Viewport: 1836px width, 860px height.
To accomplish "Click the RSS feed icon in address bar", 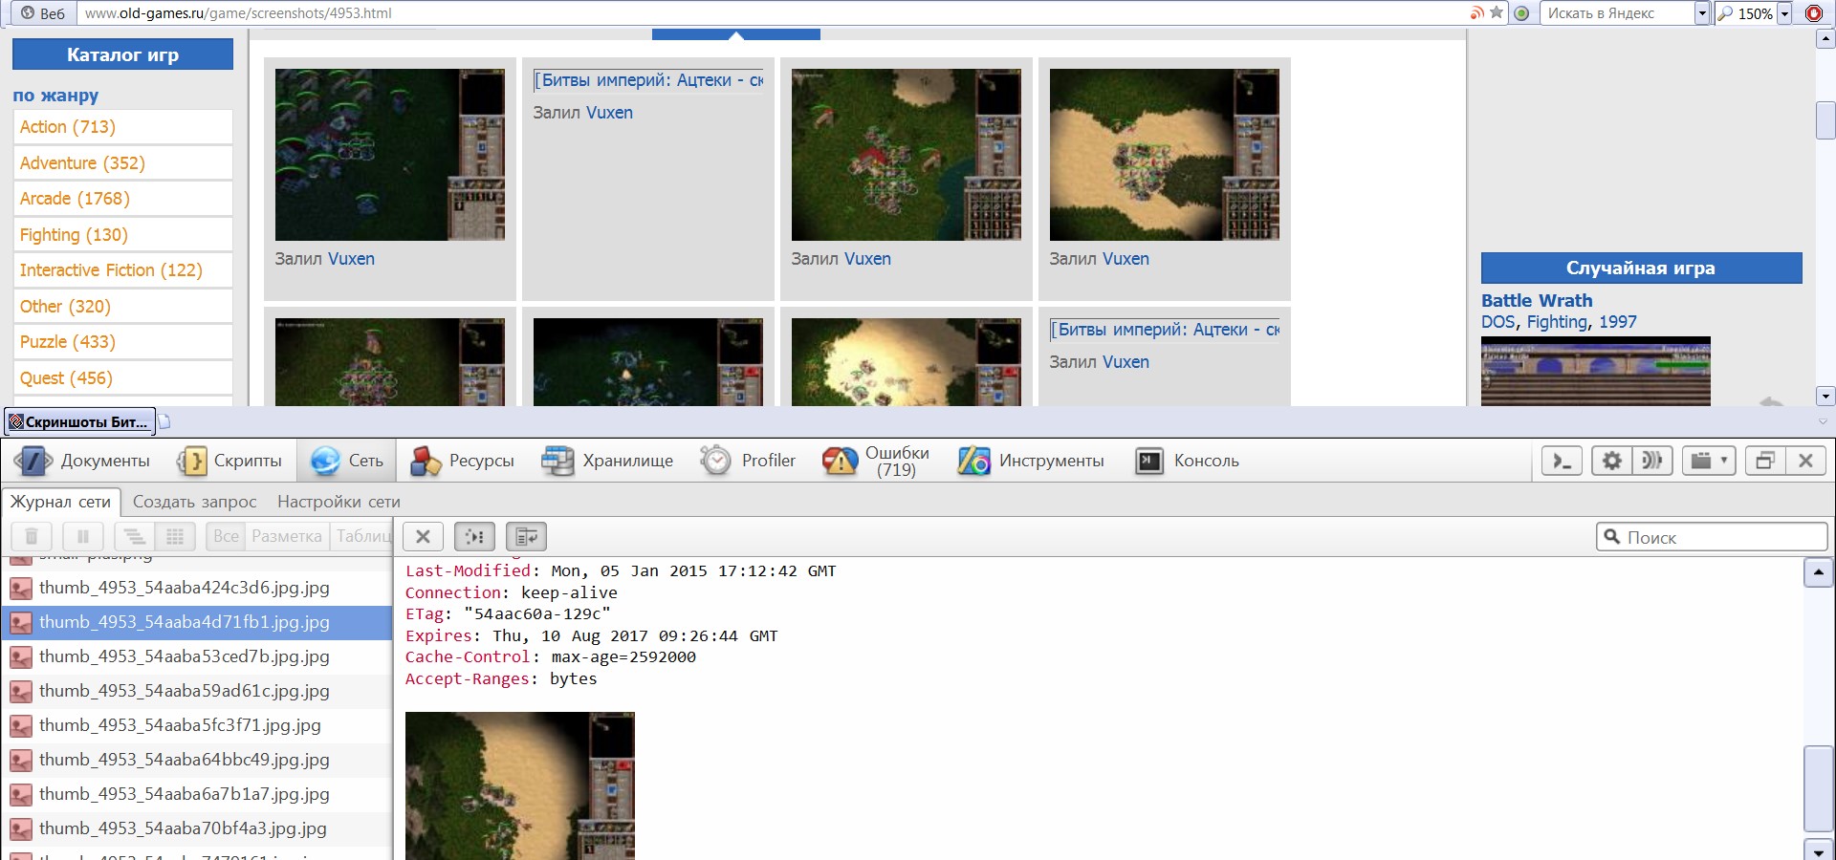I will tap(1477, 12).
